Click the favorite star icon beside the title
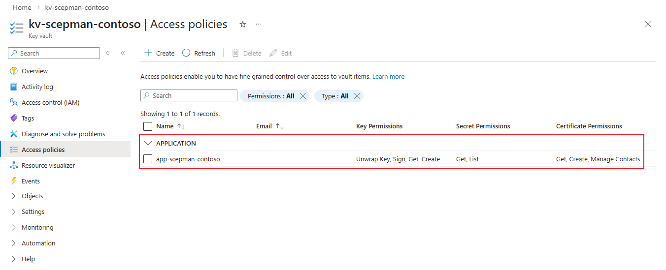 coord(242,25)
